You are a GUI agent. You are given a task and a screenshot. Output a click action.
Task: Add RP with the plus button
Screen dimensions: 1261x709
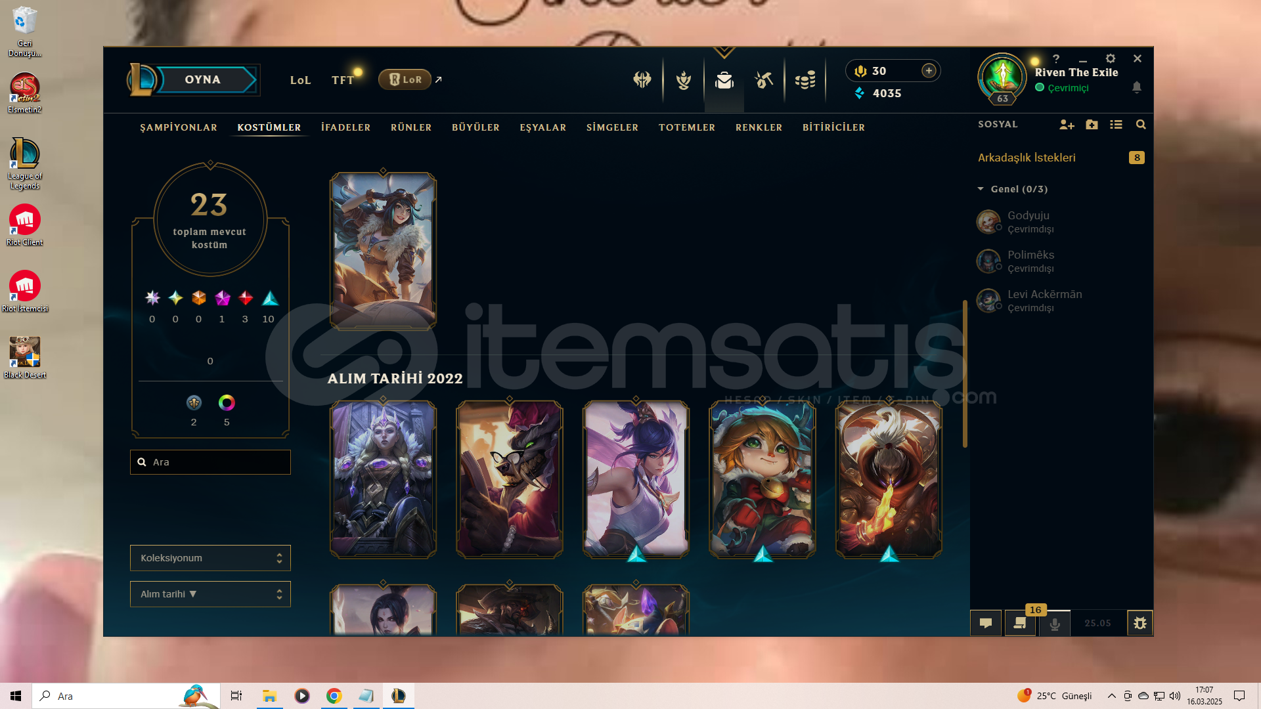[x=929, y=71]
